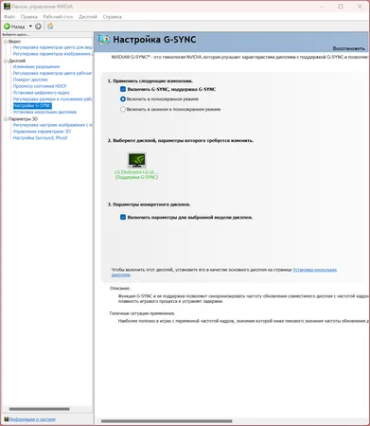The image size is (370, 426).
Task: Open the Установка нескольких дисплеев hyperlink in the note
Action: click(x=314, y=270)
